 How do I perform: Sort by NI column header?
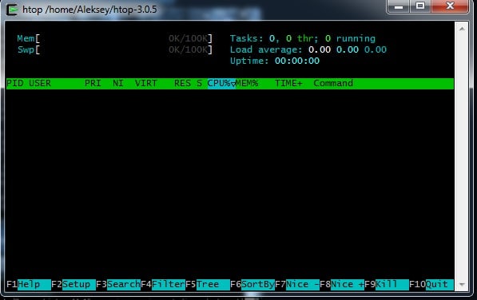click(x=118, y=83)
